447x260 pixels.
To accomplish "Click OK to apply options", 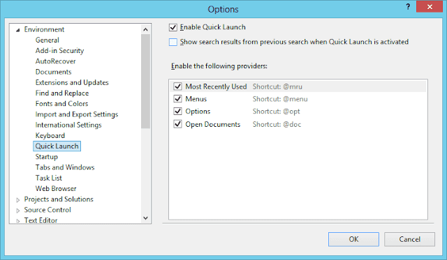I will click(353, 239).
